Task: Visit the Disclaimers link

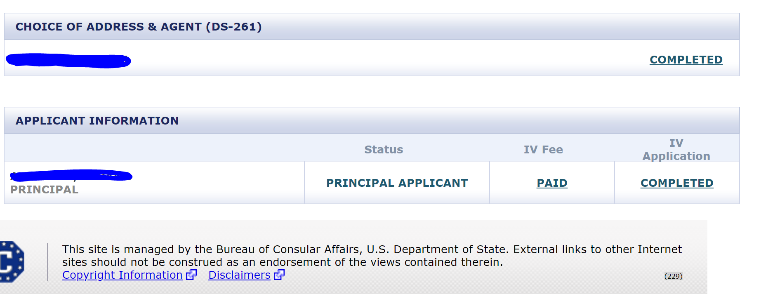Action: 239,275
